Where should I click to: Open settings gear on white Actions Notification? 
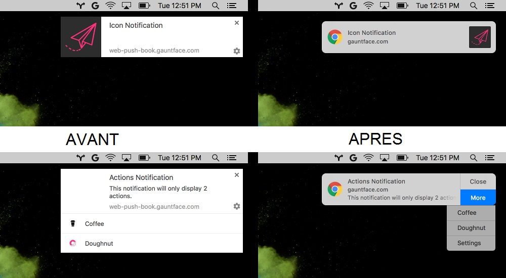(x=236, y=206)
